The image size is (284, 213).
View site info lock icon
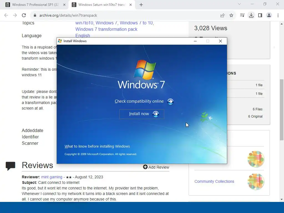coord(35,16)
